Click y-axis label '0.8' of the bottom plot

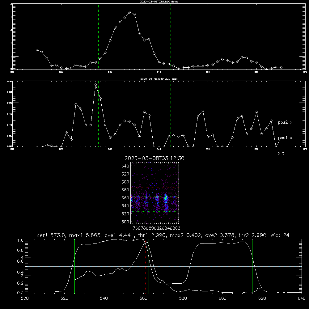[x=20, y=250]
